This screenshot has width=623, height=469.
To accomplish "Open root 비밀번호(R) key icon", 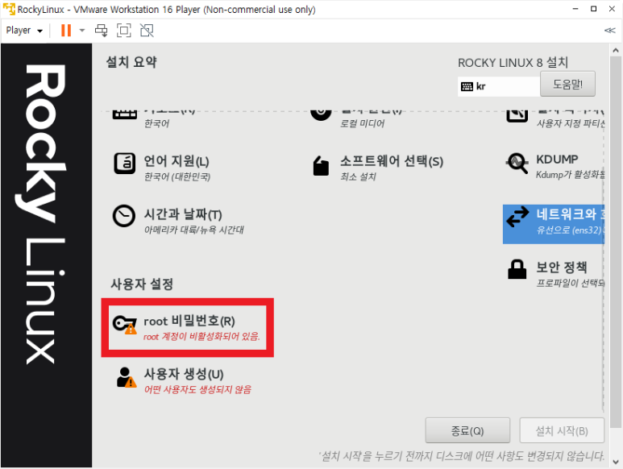I will pyautogui.click(x=125, y=325).
